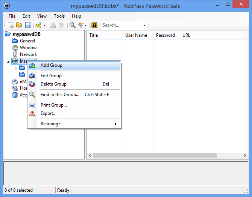Click the scroll right arrow

(x=245, y=155)
